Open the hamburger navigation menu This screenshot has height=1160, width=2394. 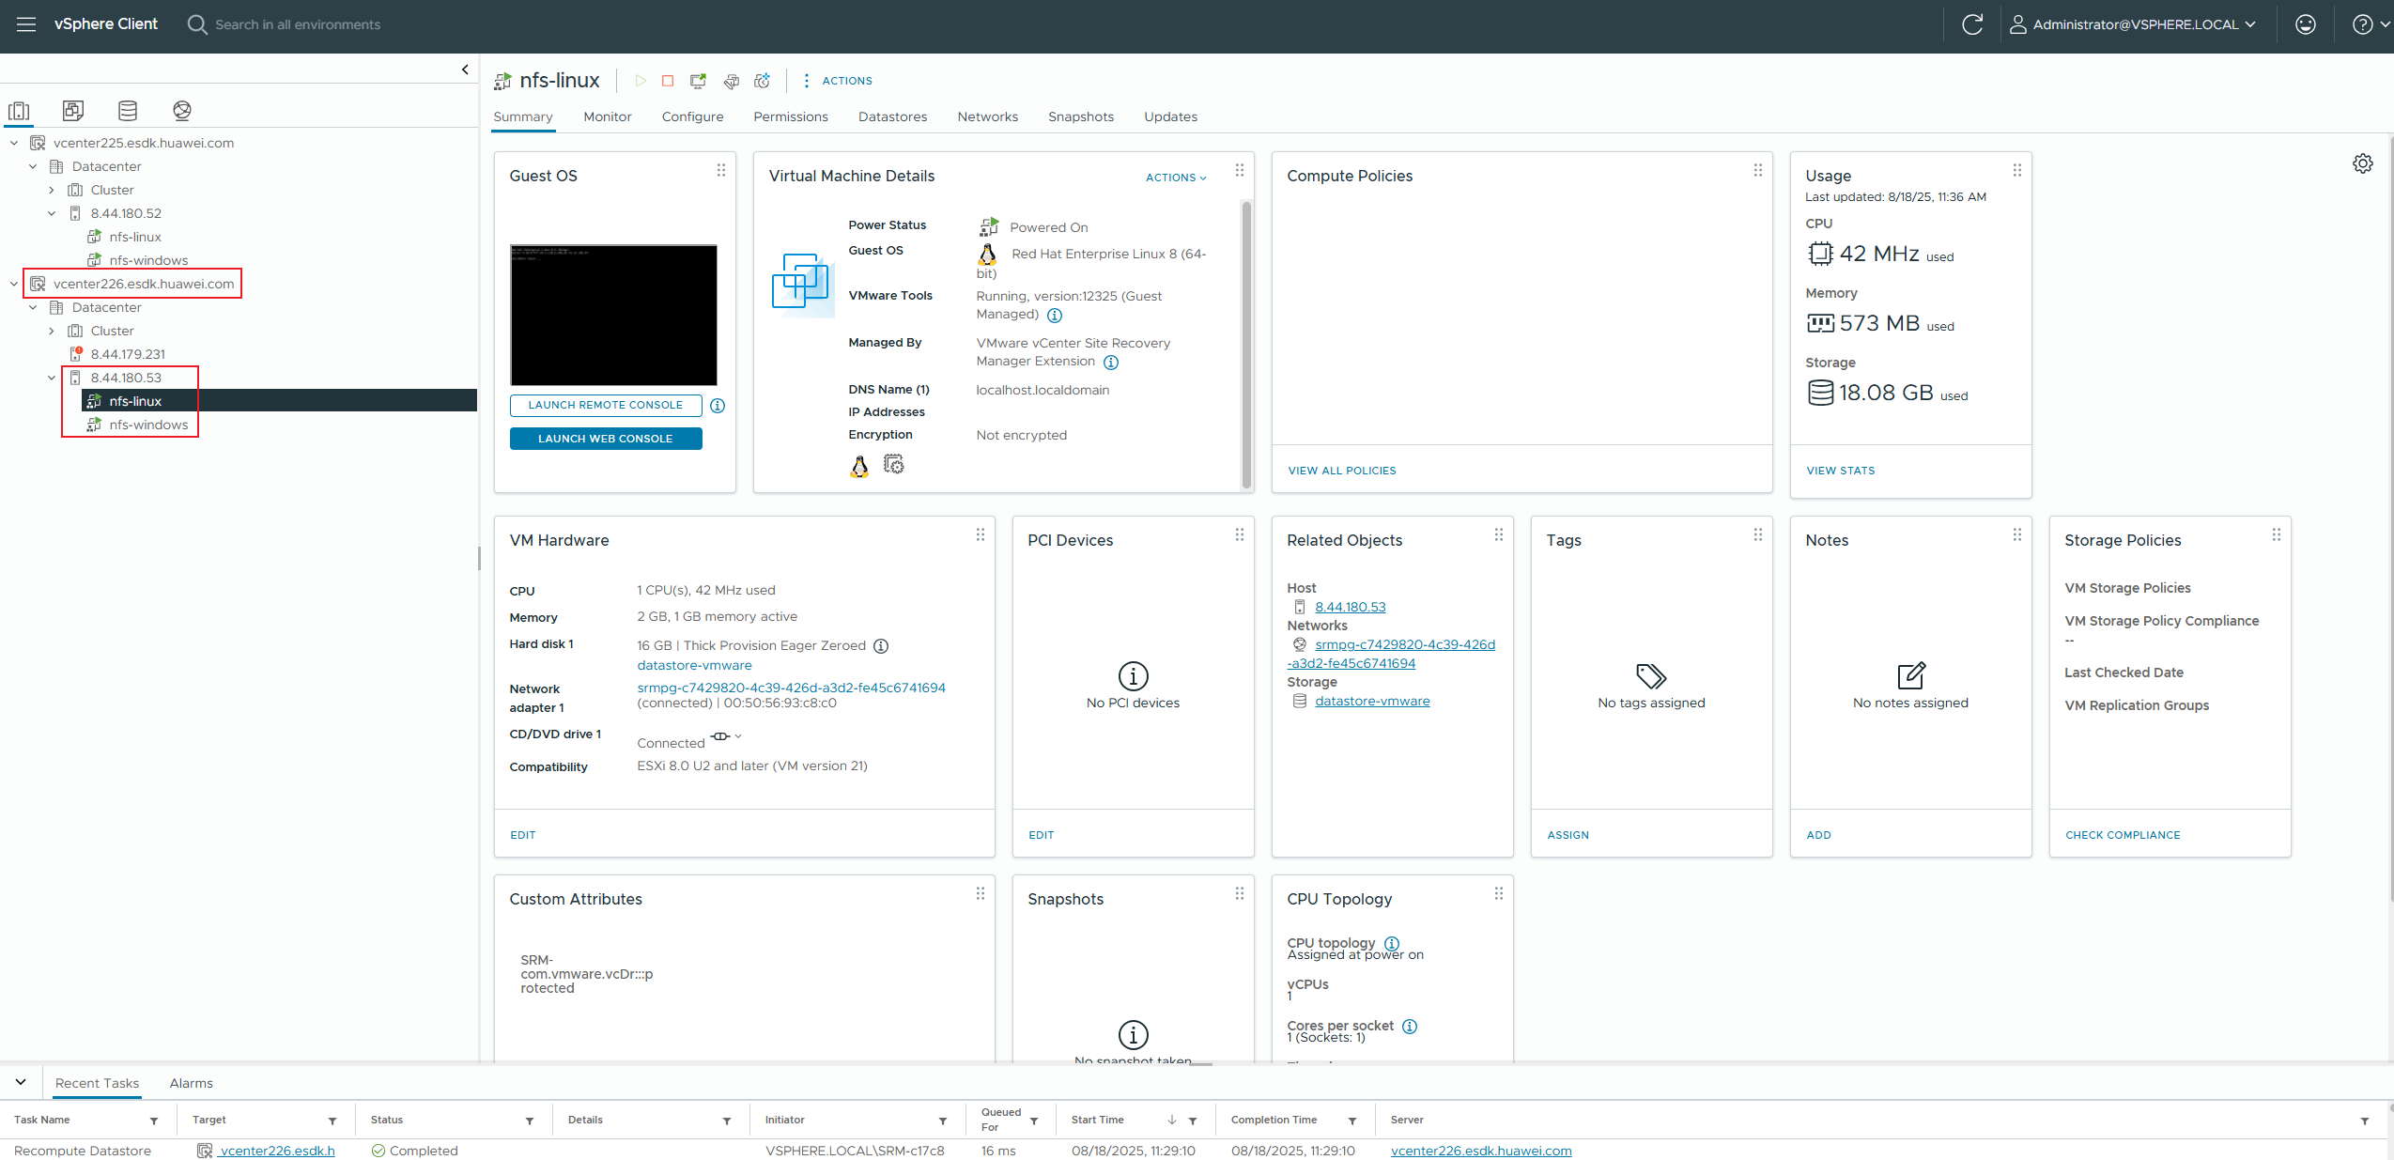(x=26, y=24)
